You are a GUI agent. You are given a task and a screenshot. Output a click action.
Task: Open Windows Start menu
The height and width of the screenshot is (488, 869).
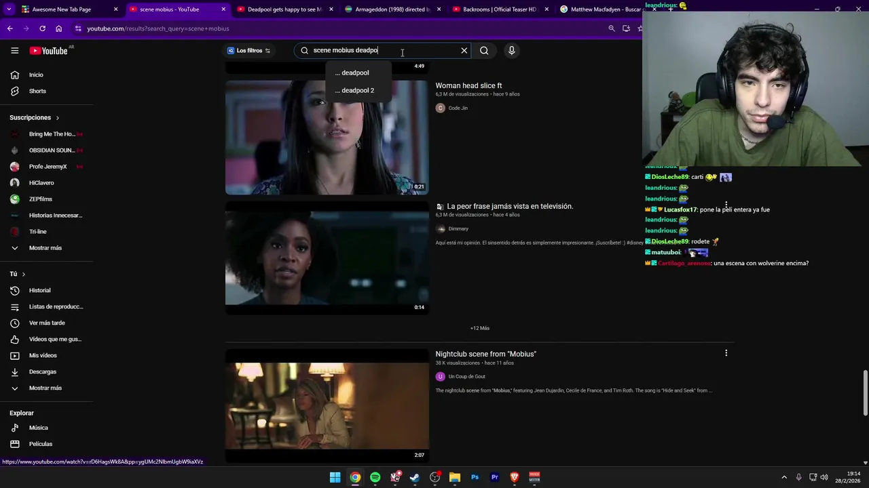[x=335, y=477]
